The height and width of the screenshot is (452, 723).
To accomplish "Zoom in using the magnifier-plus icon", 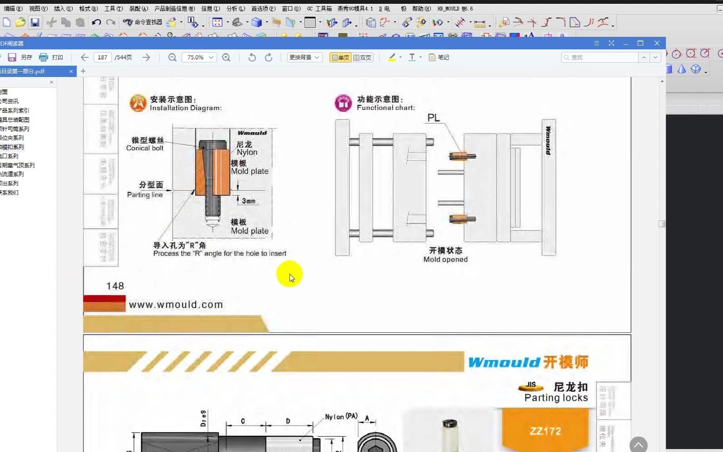I will [x=226, y=57].
